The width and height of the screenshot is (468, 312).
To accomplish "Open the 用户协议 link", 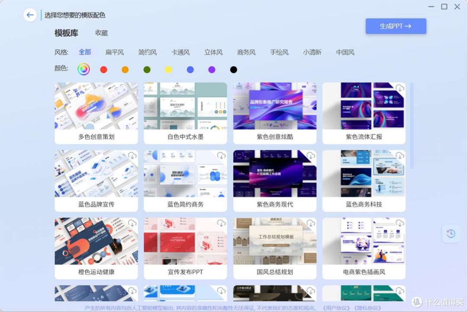I will tap(336, 308).
